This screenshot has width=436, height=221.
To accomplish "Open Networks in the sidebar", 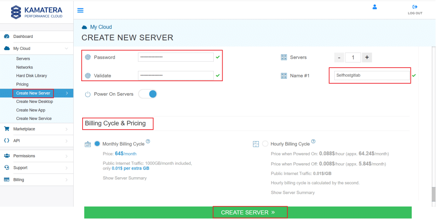I will [24, 67].
